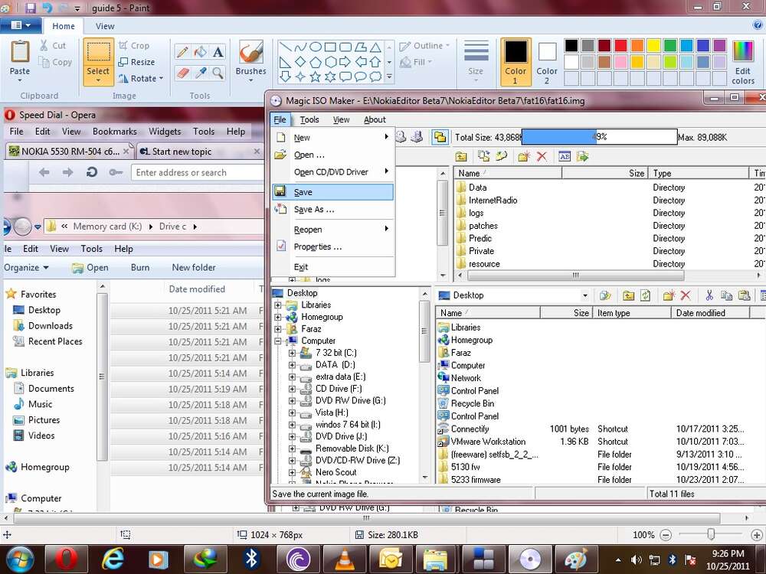Choose the Cloud callout shape

375,77
